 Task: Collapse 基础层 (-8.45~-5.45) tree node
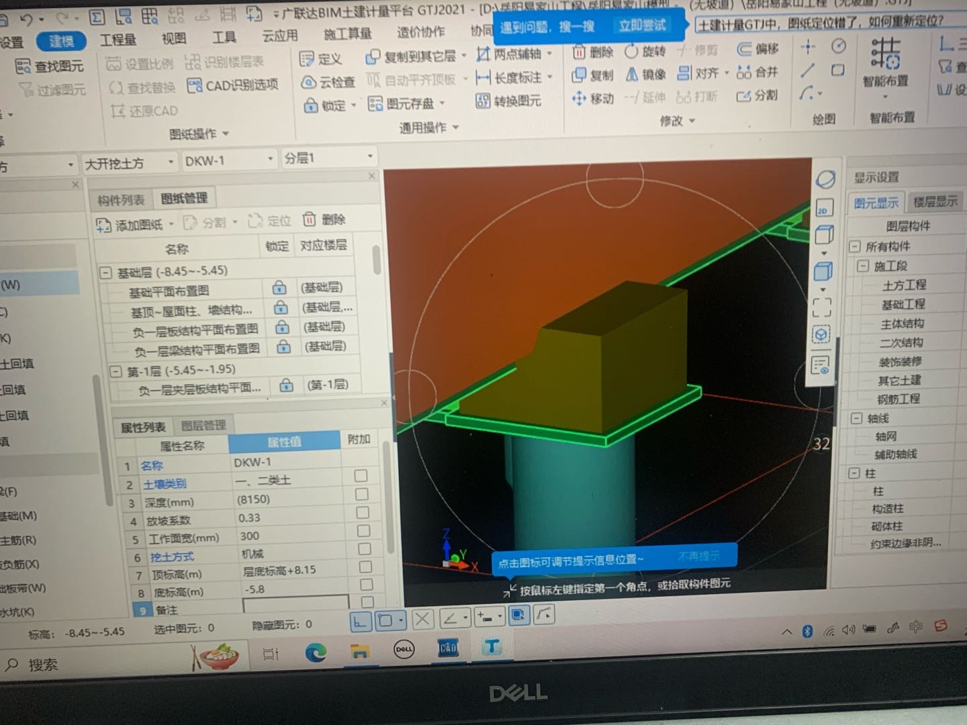105,273
